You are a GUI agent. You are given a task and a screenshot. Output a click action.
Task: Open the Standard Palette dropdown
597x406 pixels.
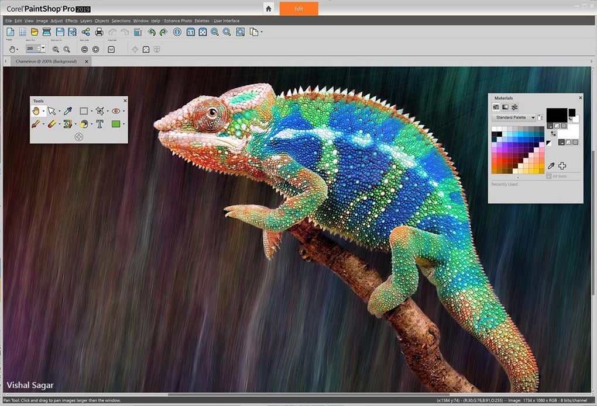[x=533, y=117]
